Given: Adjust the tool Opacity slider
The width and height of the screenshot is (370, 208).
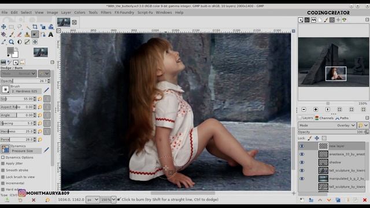Looking at the screenshot, I should (x=25, y=81).
